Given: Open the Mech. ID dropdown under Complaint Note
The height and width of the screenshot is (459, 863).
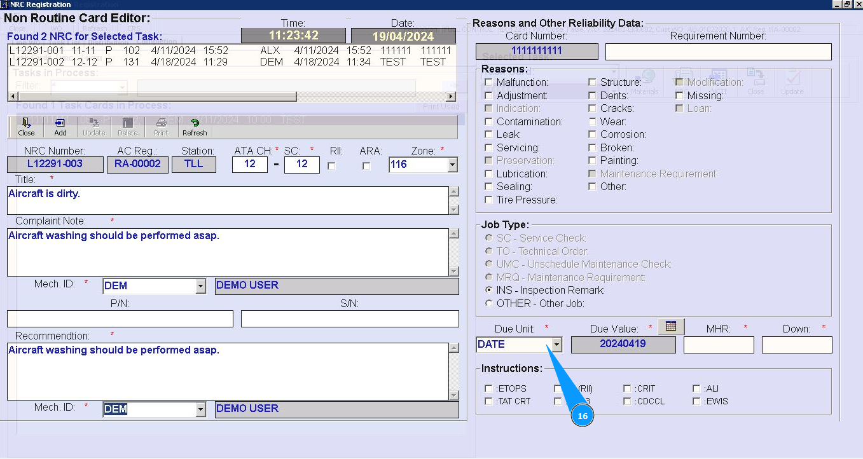Looking at the screenshot, I should 200,286.
